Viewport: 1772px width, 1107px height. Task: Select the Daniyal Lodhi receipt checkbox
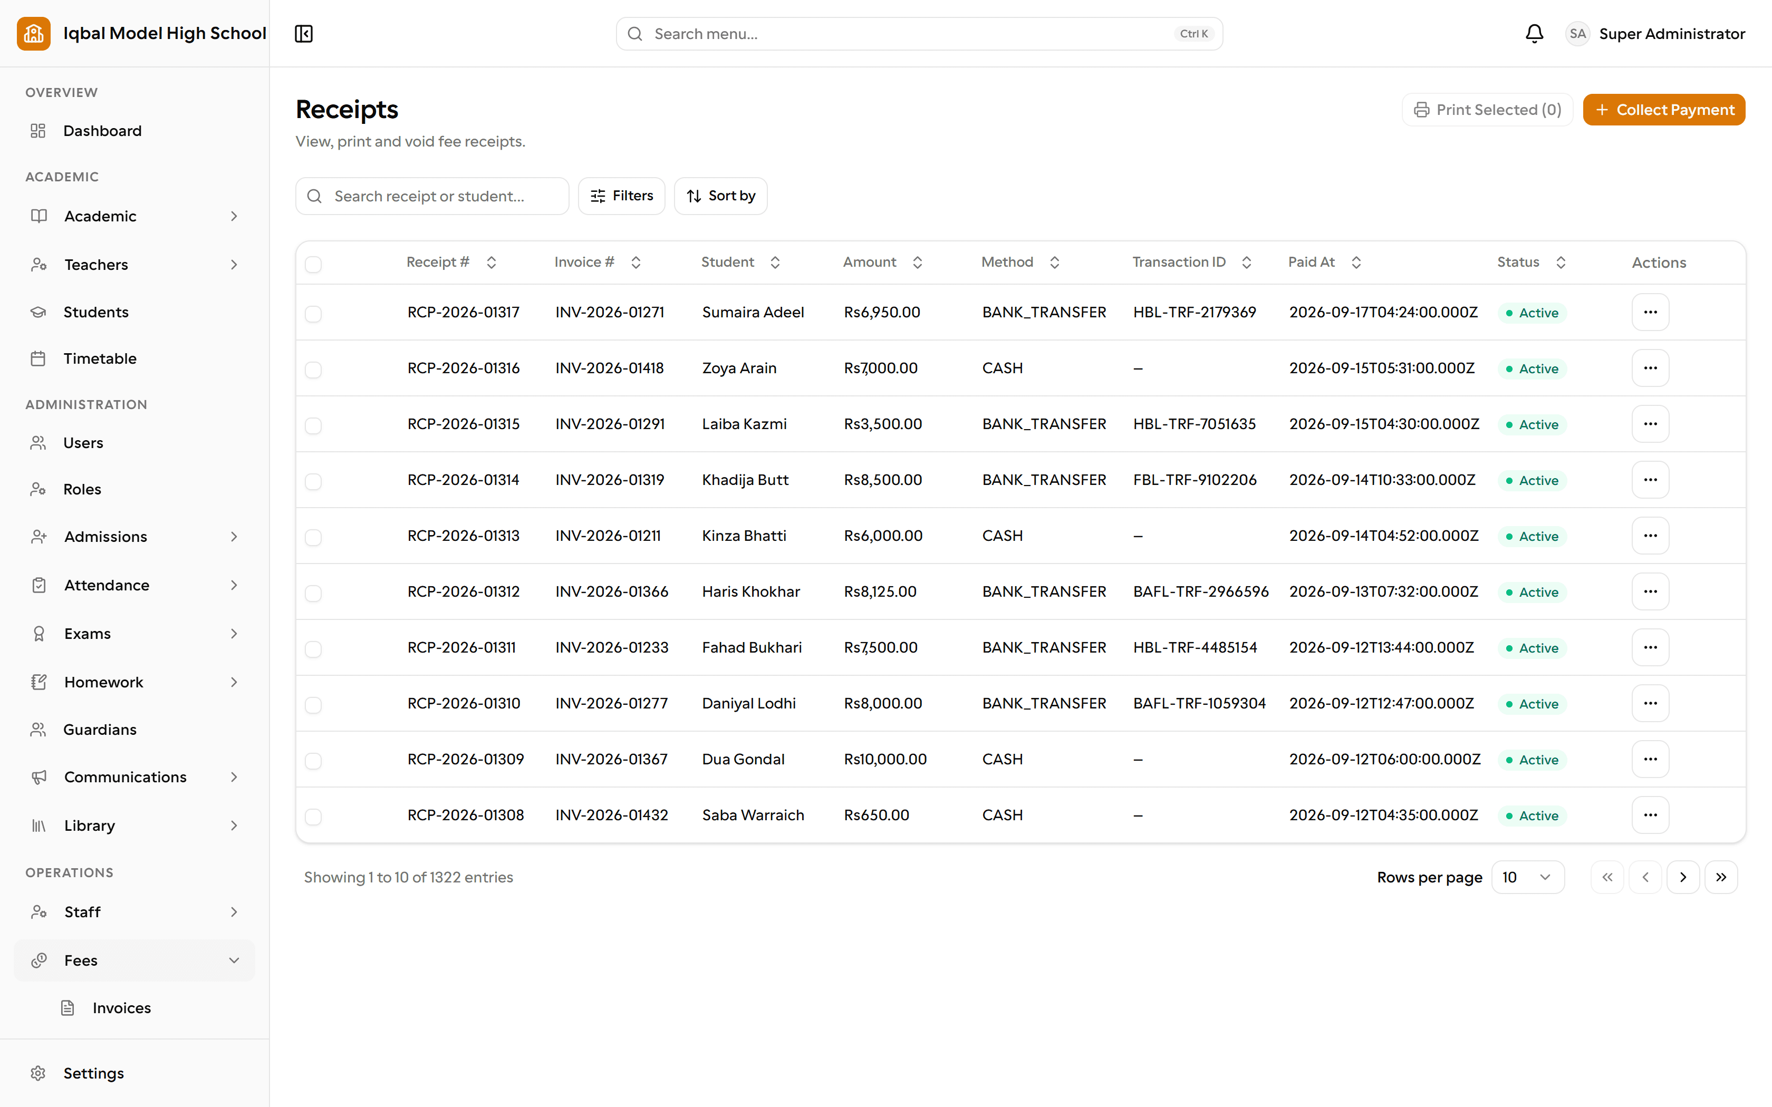click(313, 705)
